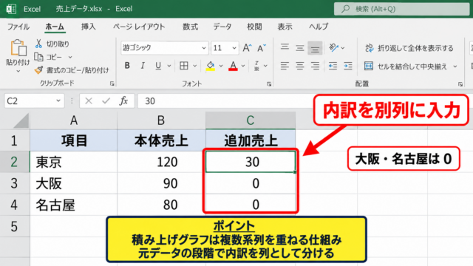This screenshot has height=266, width=473.
Task: Align cell text right
Action: pos(315,66)
